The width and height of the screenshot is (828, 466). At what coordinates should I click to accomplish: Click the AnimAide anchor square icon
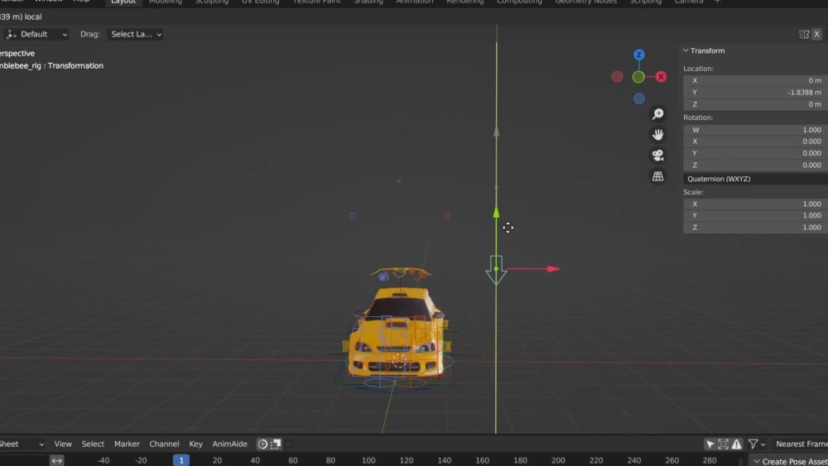point(276,444)
